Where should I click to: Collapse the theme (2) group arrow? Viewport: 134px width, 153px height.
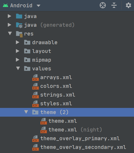point(26,112)
